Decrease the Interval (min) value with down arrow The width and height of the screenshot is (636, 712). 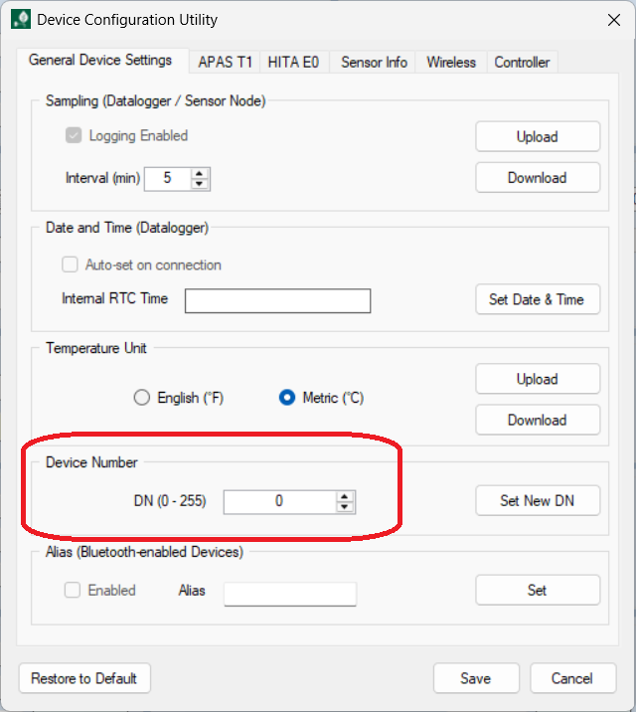coord(200,184)
